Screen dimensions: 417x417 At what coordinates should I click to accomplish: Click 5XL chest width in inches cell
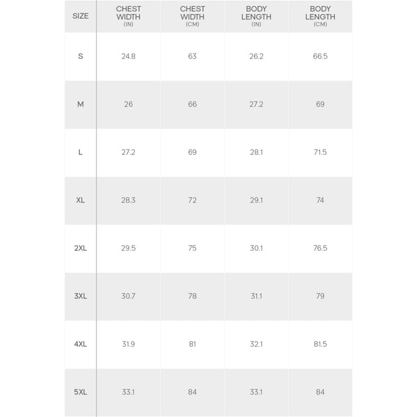point(128,392)
